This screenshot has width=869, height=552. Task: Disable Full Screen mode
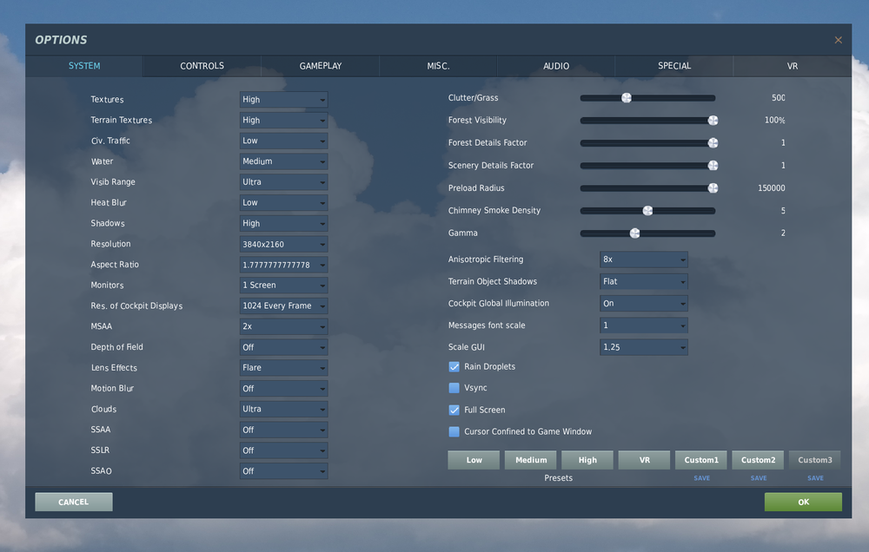click(454, 410)
